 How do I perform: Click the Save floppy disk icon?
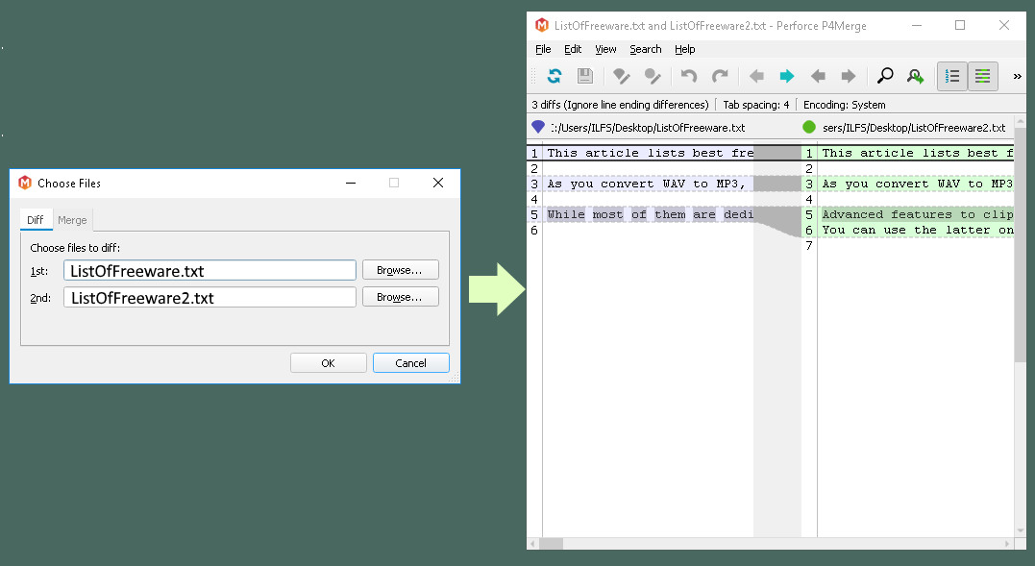[585, 77]
